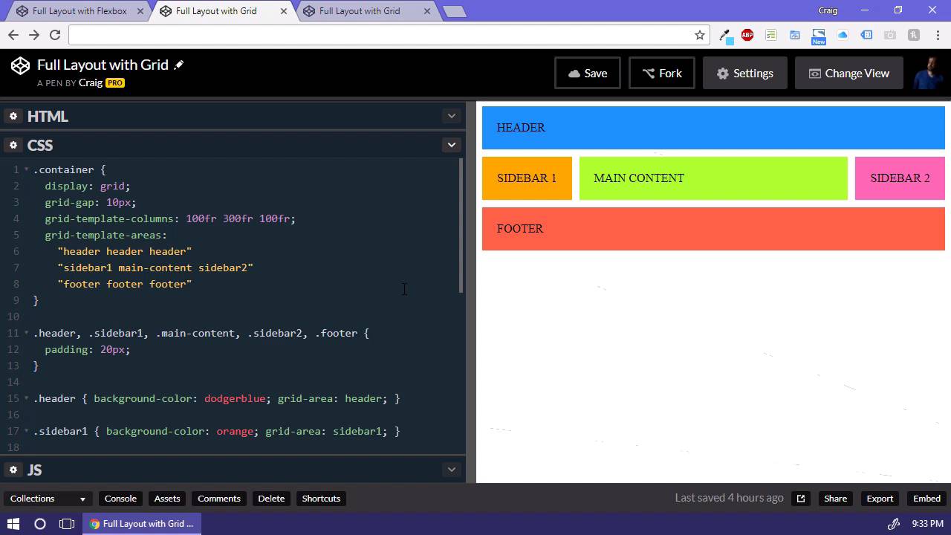Open the Windows Start menu

point(13,524)
